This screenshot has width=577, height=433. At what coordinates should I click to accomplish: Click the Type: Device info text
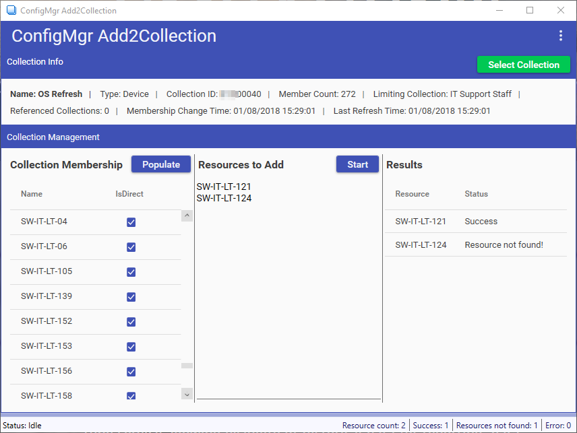[125, 94]
